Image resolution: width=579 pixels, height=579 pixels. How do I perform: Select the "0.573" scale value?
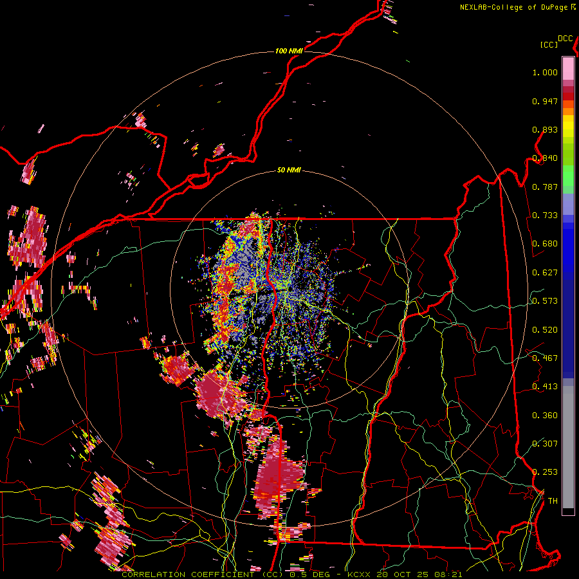point(545,301)
